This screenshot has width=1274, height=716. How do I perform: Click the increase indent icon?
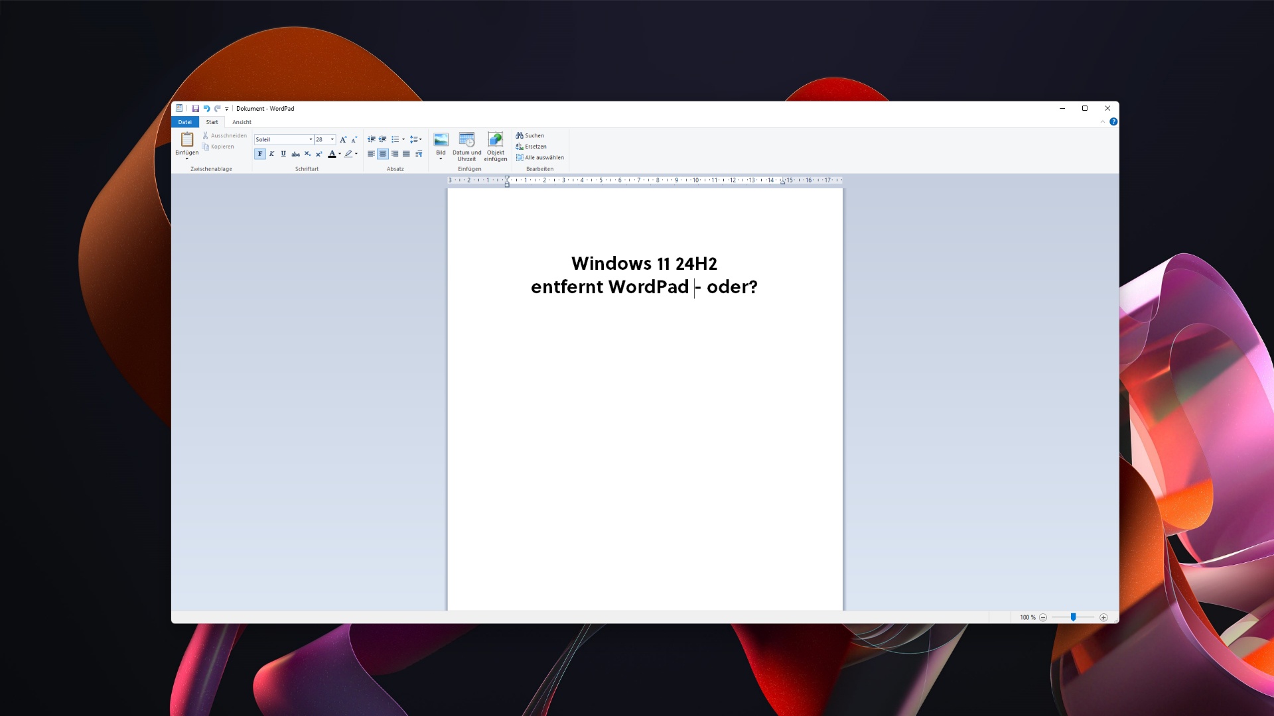click(x=383, y=139)
